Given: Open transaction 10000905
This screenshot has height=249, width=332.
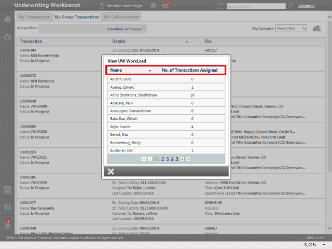Looking at the screenshot, I should pos(27,127).
